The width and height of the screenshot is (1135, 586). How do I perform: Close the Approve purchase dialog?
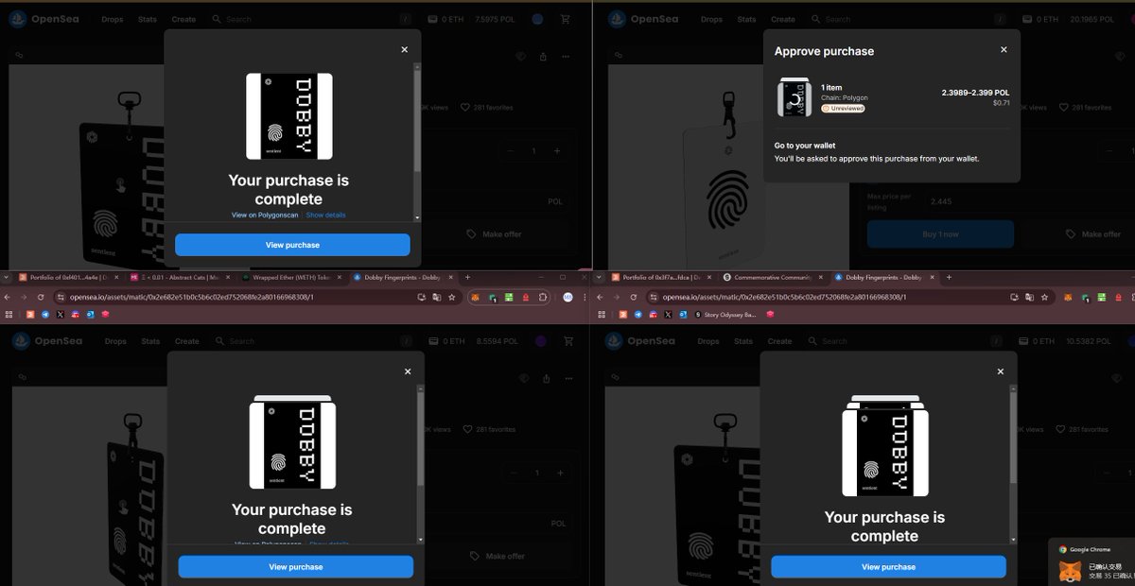[x=1004, y=50]
